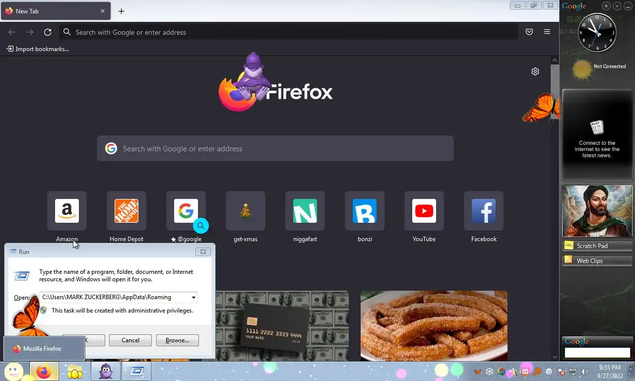Close the Run dialog with X
Viewport: 635px width, 381px height.
click(x=203, y=252)
